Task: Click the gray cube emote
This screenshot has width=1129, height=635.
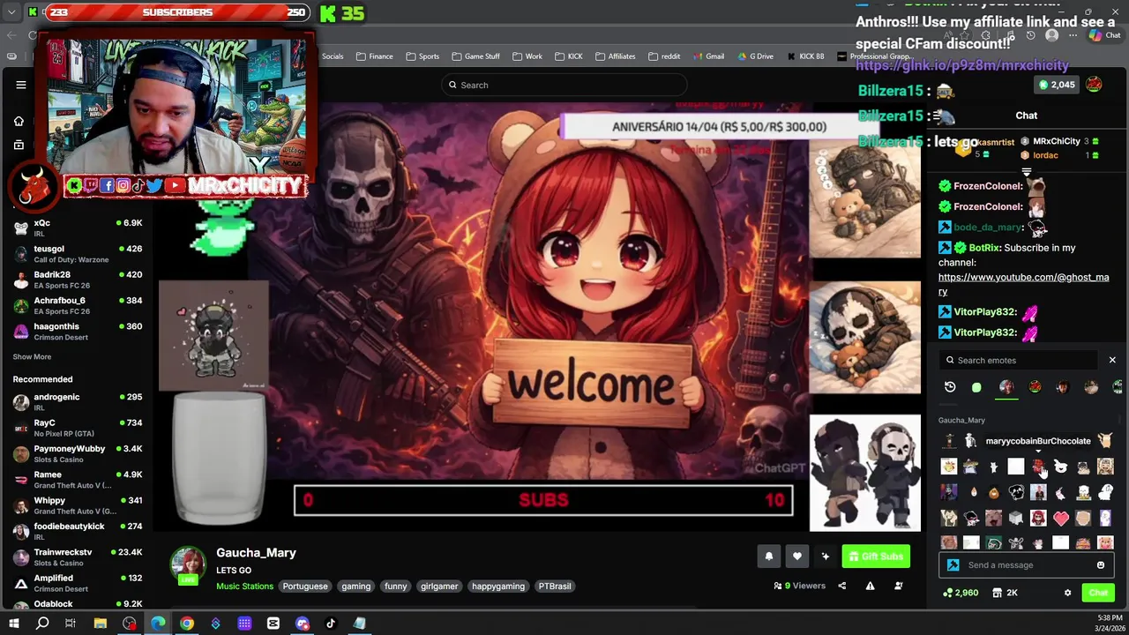Action: pyautogui.click(x=1016, y=519)
